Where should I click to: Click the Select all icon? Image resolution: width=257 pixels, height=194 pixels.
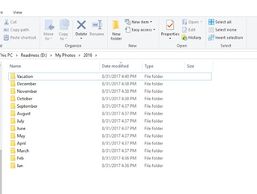pyautogui.click(x=211, y=22)
